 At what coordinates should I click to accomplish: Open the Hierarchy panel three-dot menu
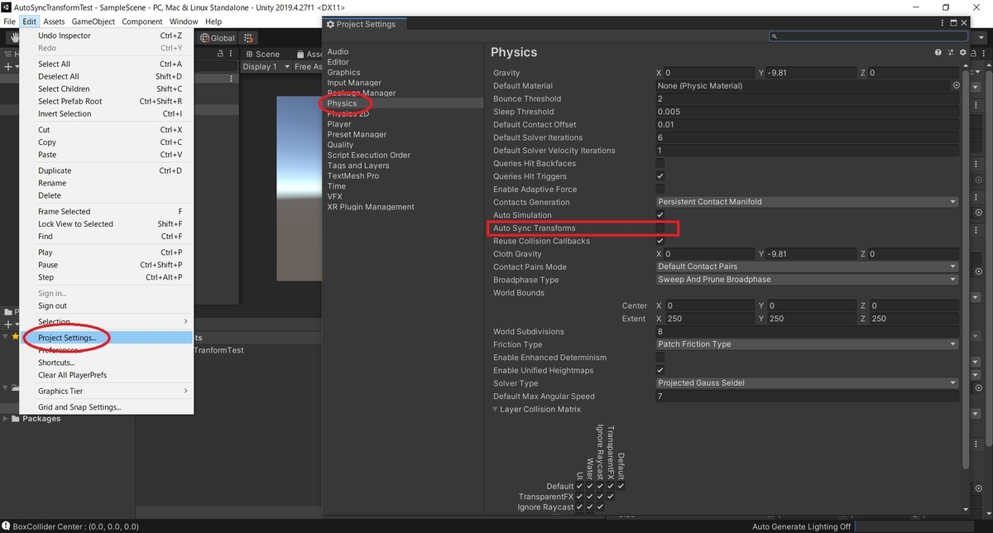(230, 54)
